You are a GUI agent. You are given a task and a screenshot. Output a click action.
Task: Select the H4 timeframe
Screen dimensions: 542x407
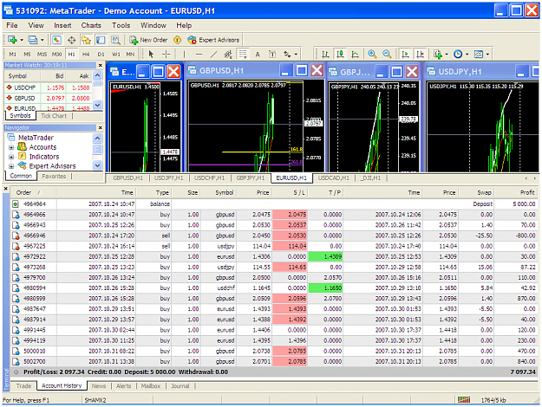click(86, 55)
